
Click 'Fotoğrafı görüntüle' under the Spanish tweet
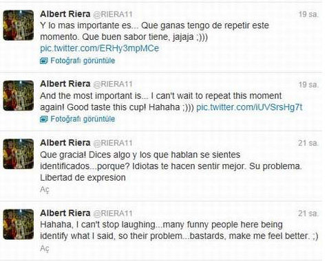coord(83,60)
